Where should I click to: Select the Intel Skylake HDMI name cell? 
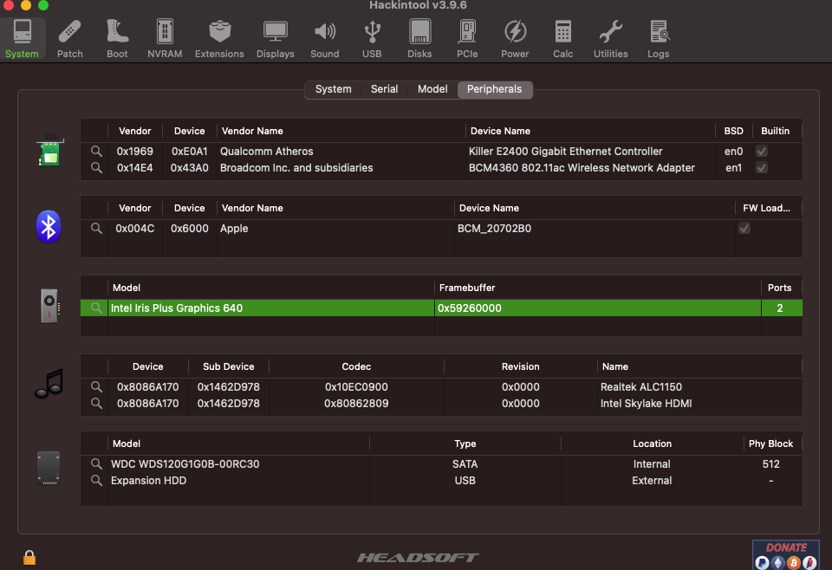(646, 404)
